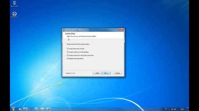The image size is (199, 111).
Task: Open the network status tray icon
Action: point(172,109)
